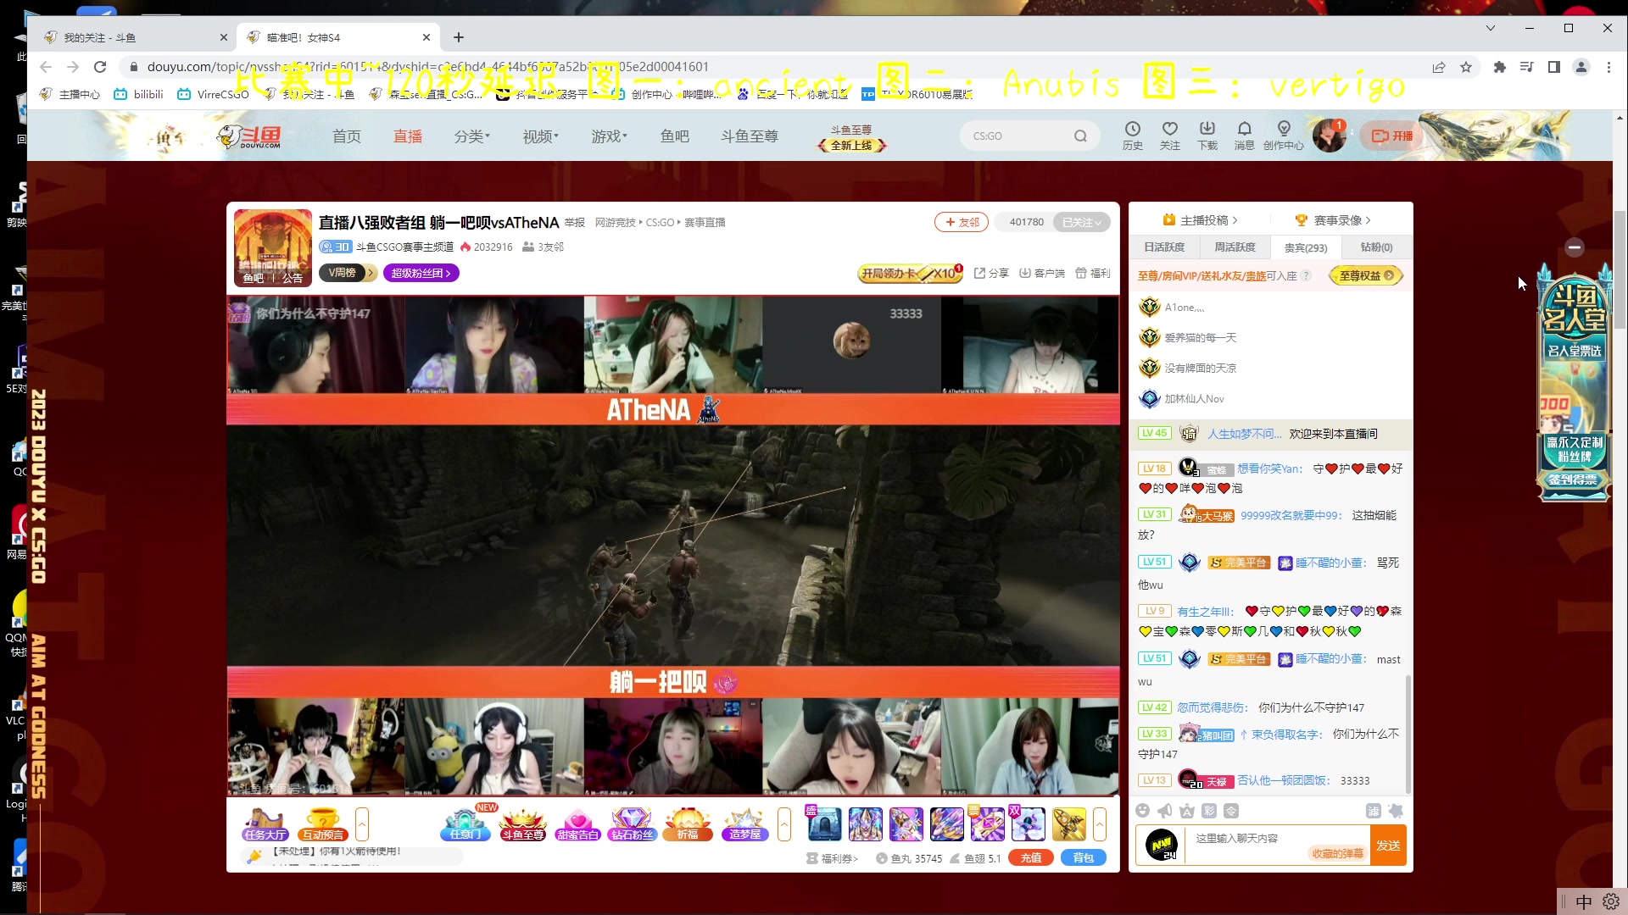1628x915 pixels.
Task: Click the 彩 colored danmaku icon
Action: pyautogui.click(x=1209, y=811)
